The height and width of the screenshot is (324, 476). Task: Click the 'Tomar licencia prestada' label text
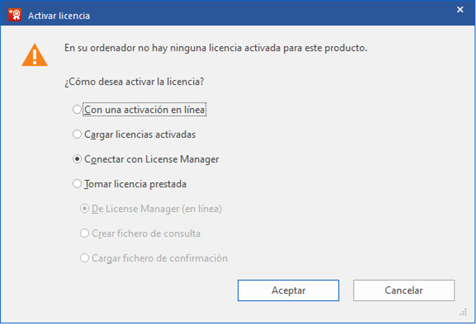[x=135, y=184]
